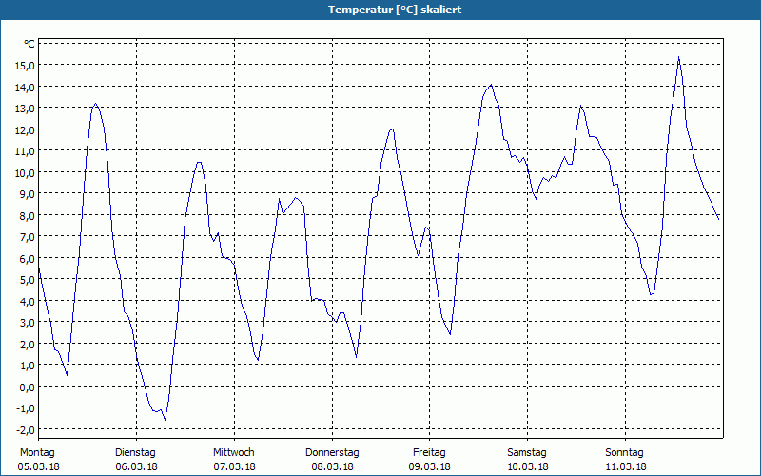Click the 11,0 y-axis label
Viewport: 761px width, 476px height.
[26, 151]
